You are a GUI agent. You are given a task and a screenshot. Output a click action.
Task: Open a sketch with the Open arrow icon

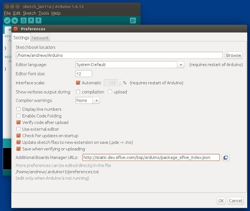pos(31,21)
